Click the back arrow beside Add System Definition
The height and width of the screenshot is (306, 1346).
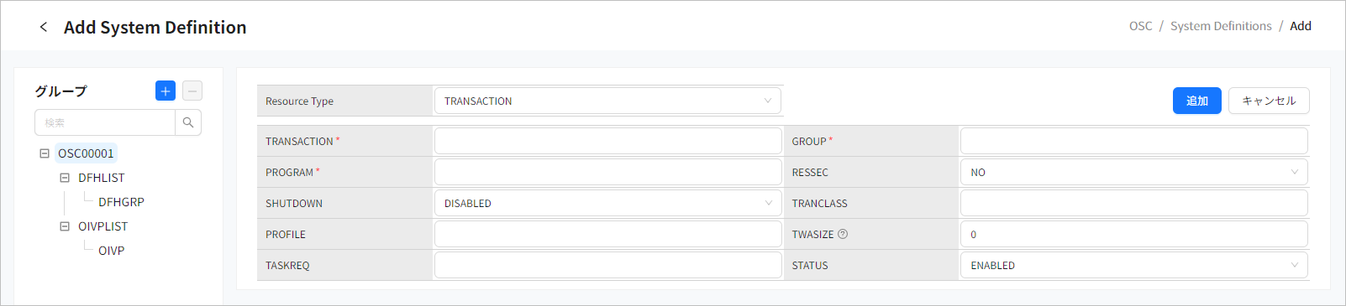point(44,27)
